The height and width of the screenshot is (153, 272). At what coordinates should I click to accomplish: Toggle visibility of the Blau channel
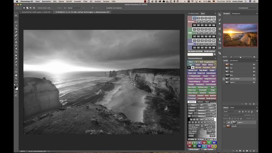(224, 75)
